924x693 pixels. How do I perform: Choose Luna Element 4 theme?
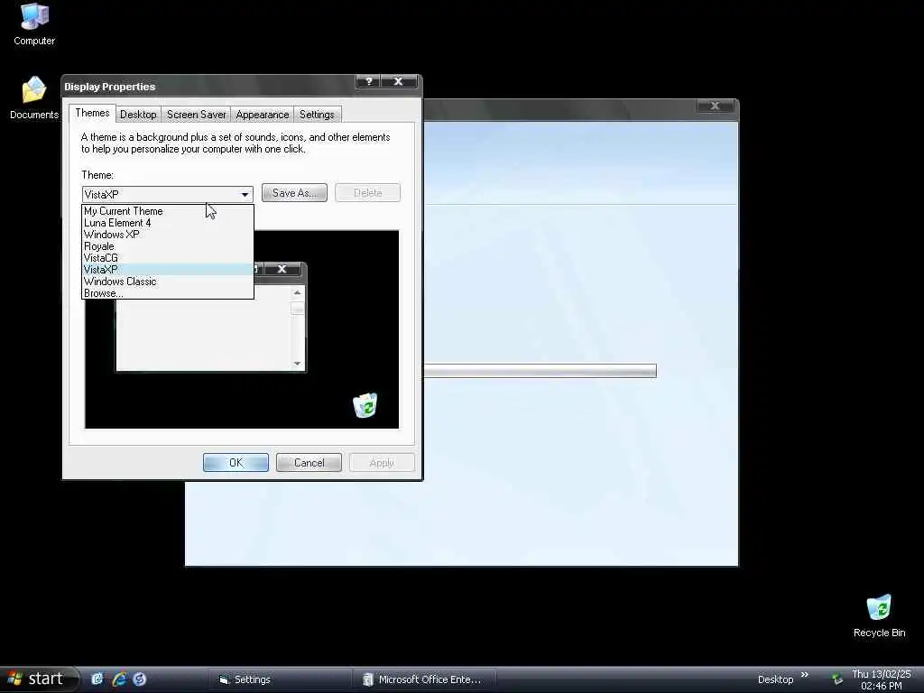click(x=167, y=223)
